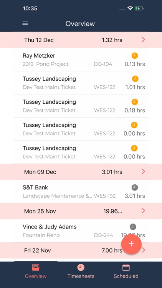Expand the Fri 22 Nov chevron arrow
Screen dimensions: 162x288
pyautogui.click(x=144, y=250)
